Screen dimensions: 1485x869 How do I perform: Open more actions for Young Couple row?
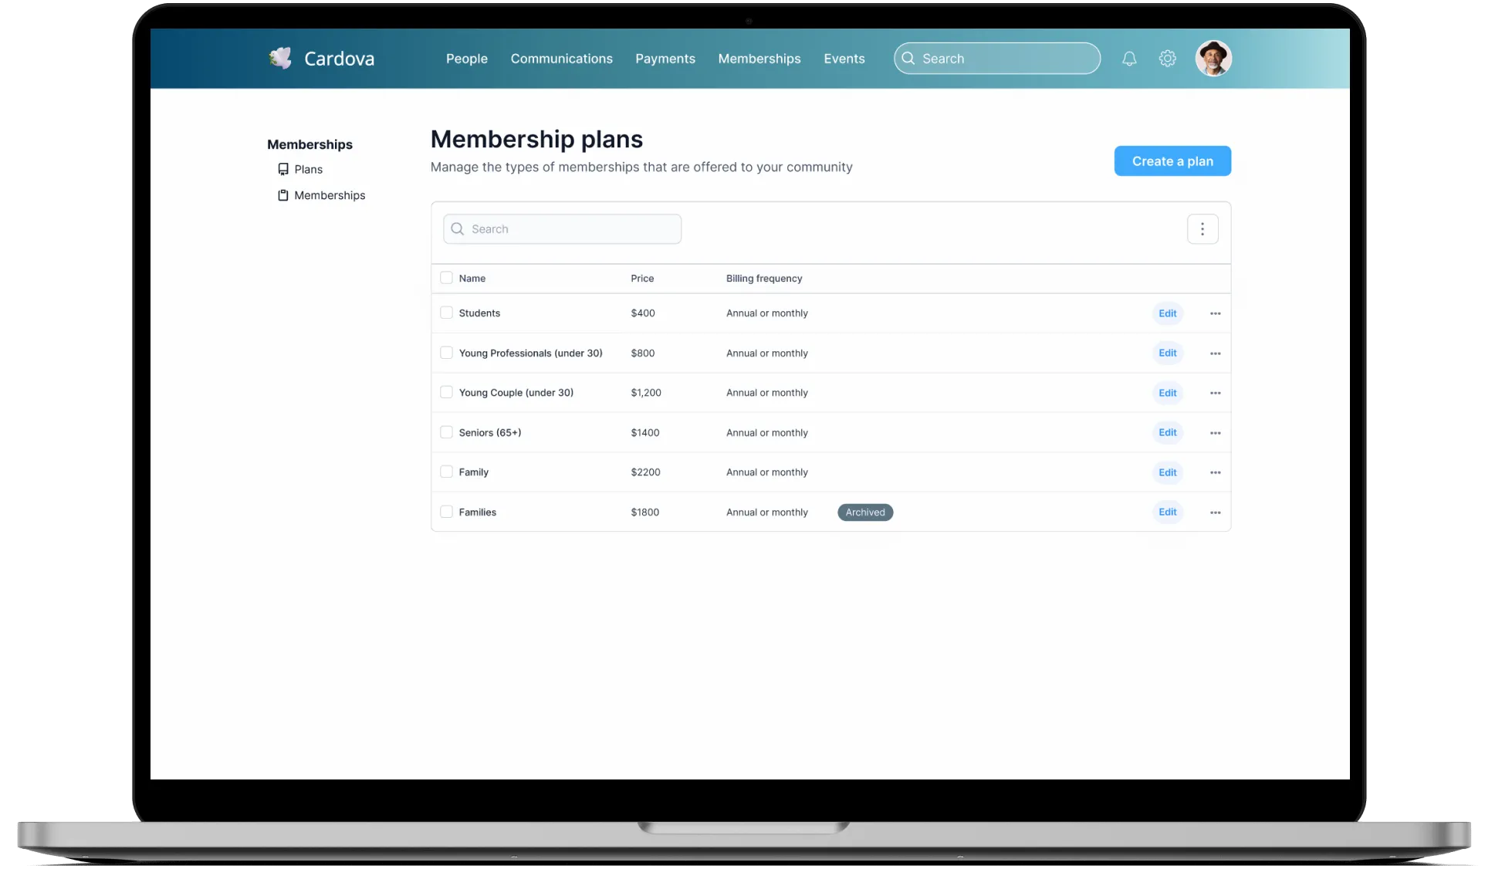(x=1216, y=393)
